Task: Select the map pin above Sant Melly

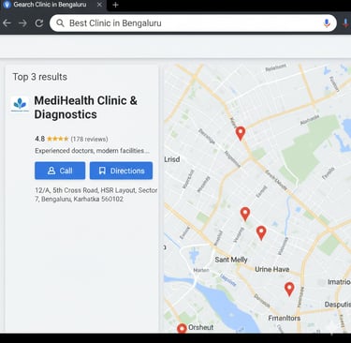Action: pos(261,232)
